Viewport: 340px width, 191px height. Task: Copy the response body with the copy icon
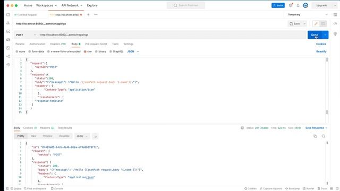point(315,136)
